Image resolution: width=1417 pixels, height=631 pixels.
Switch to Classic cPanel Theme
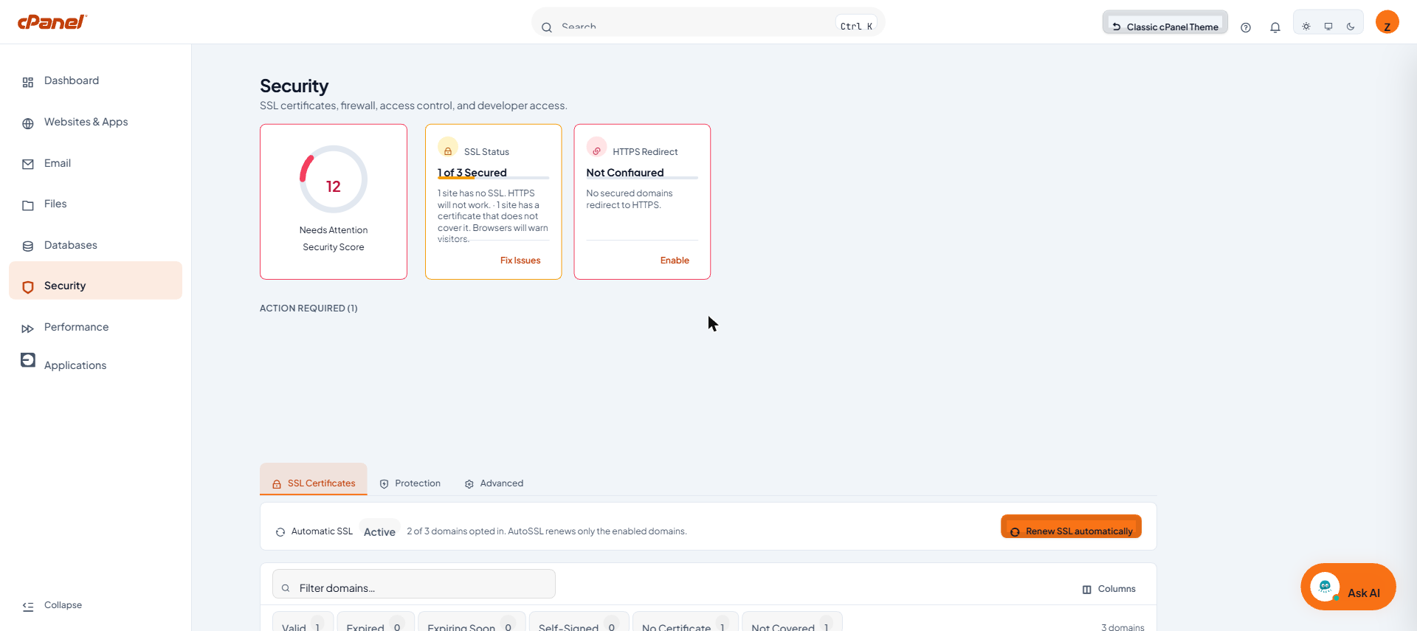pyautogui.click(x=1165, y=24)
